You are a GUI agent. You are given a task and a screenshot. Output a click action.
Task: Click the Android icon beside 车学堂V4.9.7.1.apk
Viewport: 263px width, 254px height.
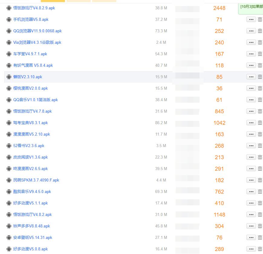[9, 54]
